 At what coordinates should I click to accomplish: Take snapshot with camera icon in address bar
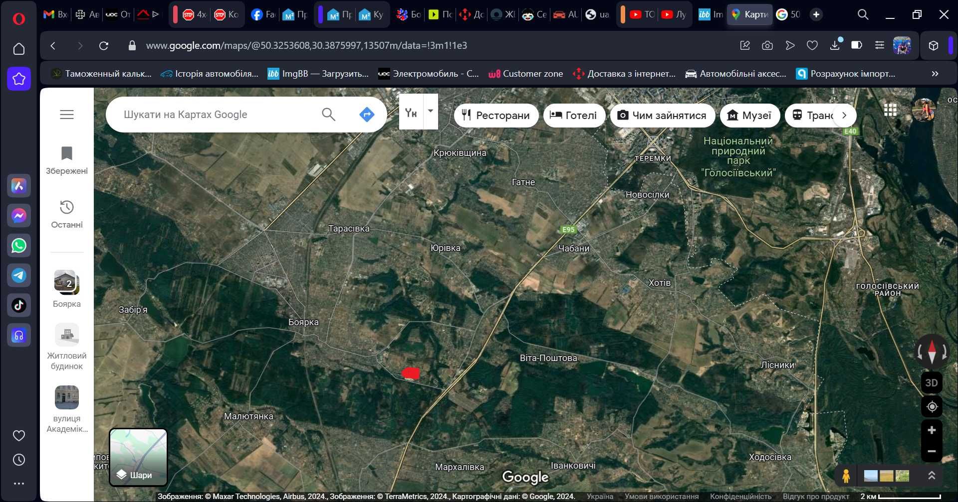767,46
